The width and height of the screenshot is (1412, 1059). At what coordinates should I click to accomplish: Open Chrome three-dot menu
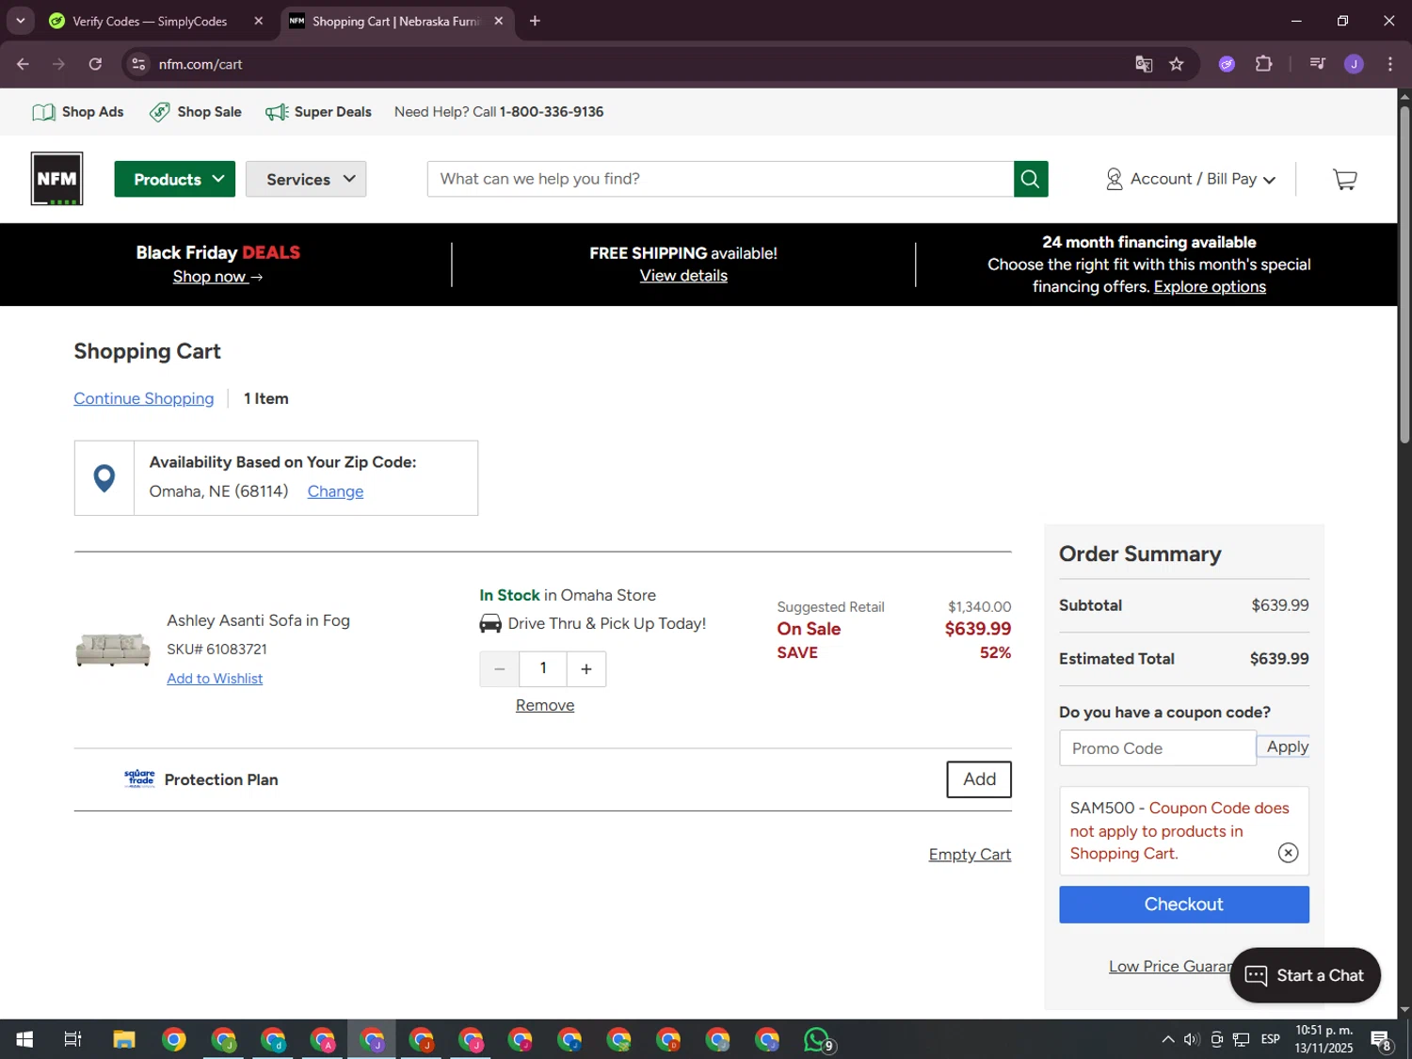click(x=1390, y=64)
